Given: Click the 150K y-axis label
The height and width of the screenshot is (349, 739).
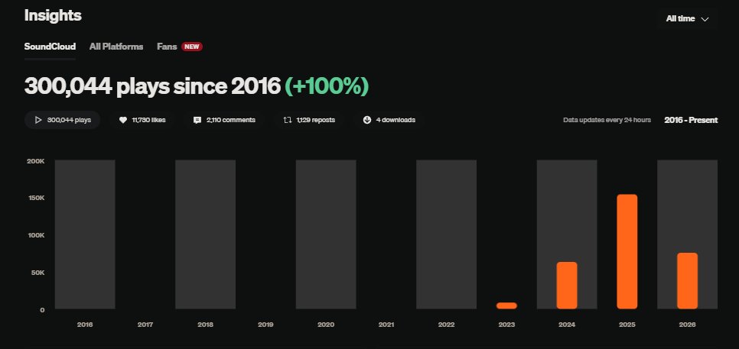Looking at the screenshot, I should click(36, 198).
